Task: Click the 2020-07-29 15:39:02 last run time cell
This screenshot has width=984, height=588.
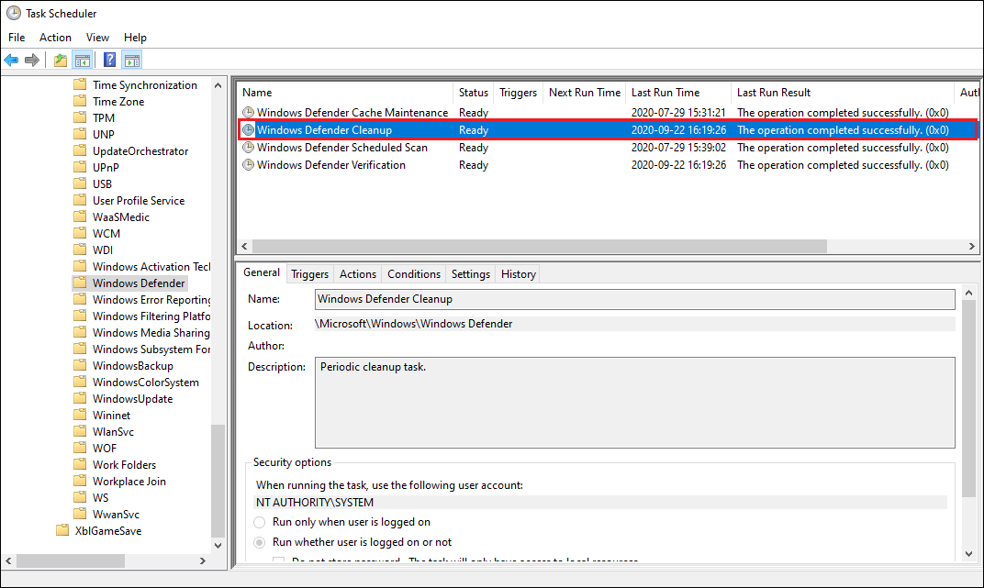Action: 678,148
